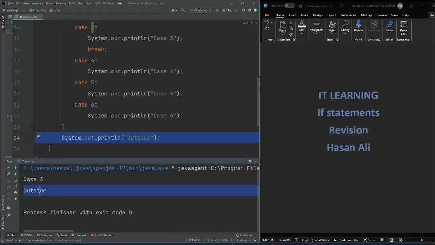This screenshot has height=245, width=435.
Task: Open the References tab in Word ribbon
Action: click(x=349, y=15)
